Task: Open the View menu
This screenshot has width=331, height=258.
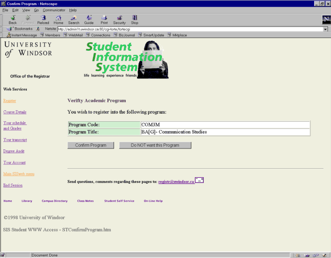Action: (26, 10)
